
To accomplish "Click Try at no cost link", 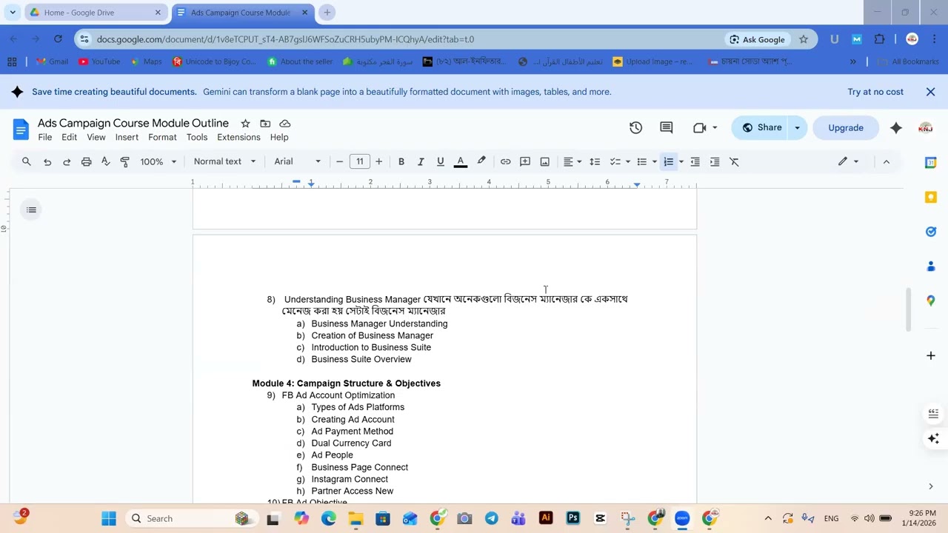I will 875,92.
